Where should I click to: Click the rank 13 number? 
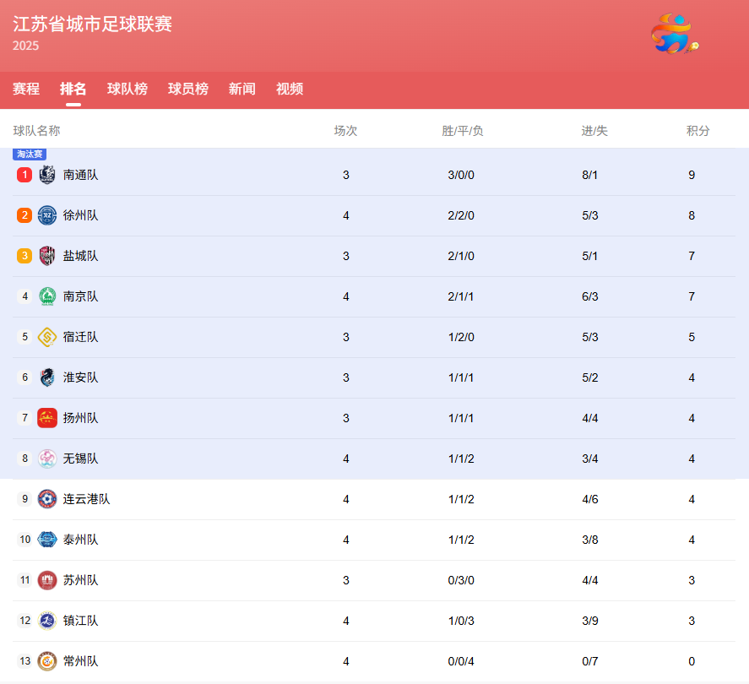[24, 661]
